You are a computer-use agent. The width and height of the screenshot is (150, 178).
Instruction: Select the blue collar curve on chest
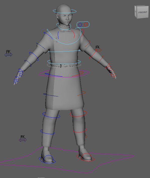(58, 35)
